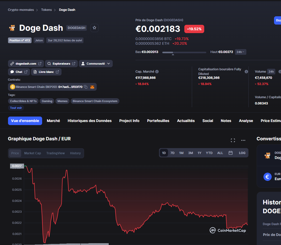Viewport: 281px width, 245px height.
Task: Go to Tokens breadcrumb
Action: coord(47,10)
